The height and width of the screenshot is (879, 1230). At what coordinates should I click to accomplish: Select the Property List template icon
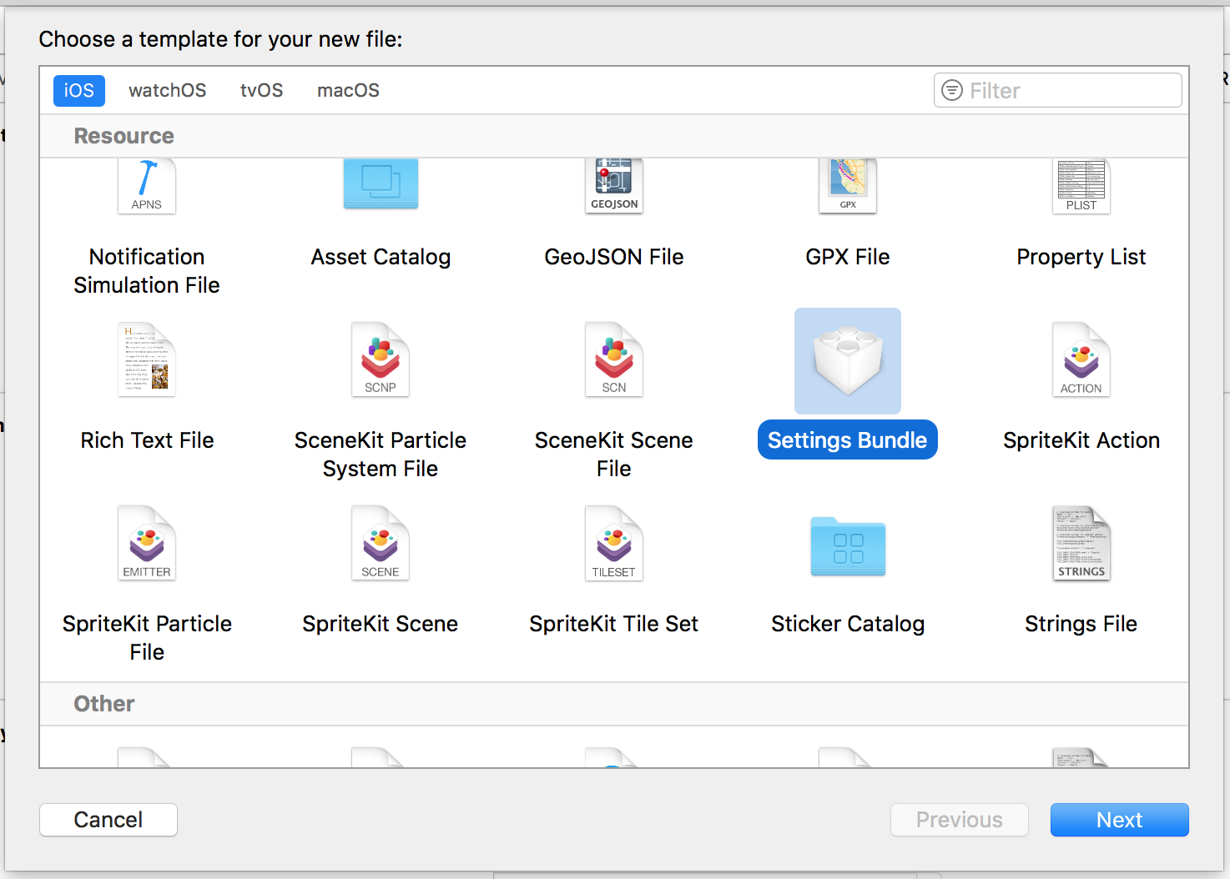tap(1081, 184)
